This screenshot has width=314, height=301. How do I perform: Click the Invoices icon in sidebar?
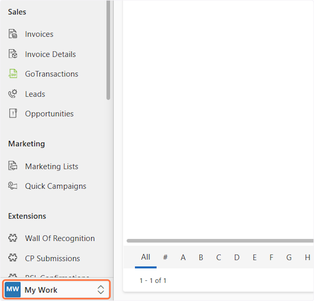point(13,34)
